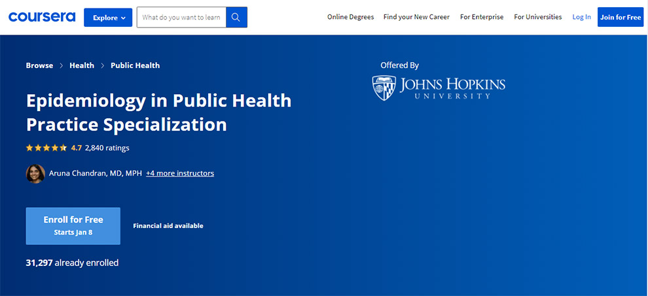648x296 pixels.
Task: Go to For Universities page
Action: 537,17
